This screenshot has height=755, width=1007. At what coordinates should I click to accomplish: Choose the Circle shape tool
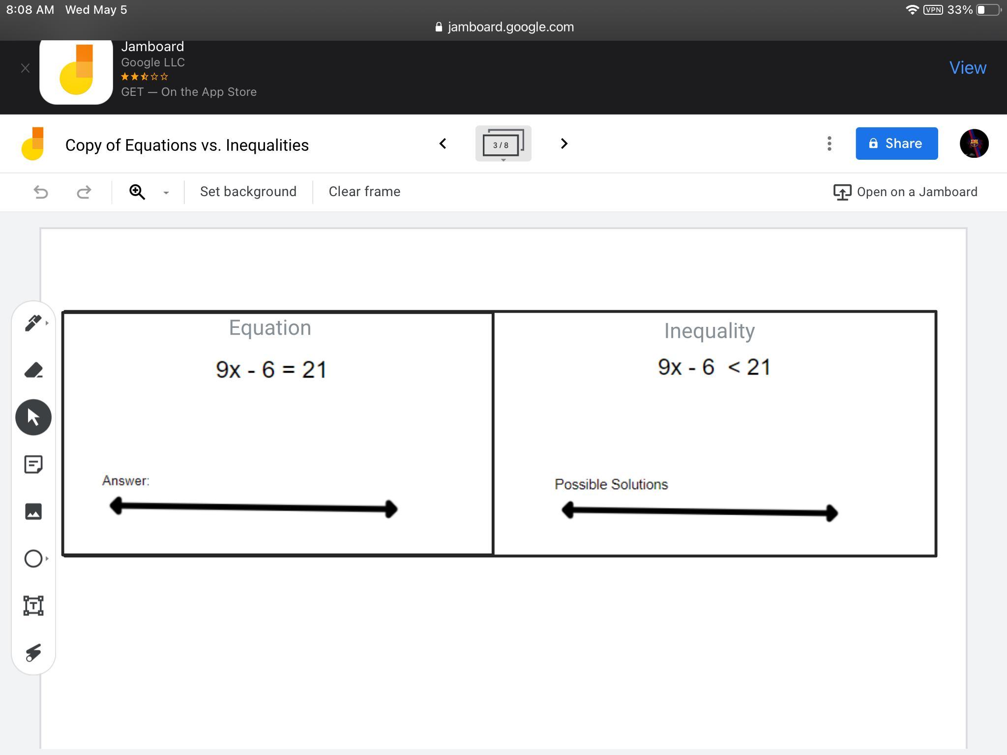click(33, 559)
